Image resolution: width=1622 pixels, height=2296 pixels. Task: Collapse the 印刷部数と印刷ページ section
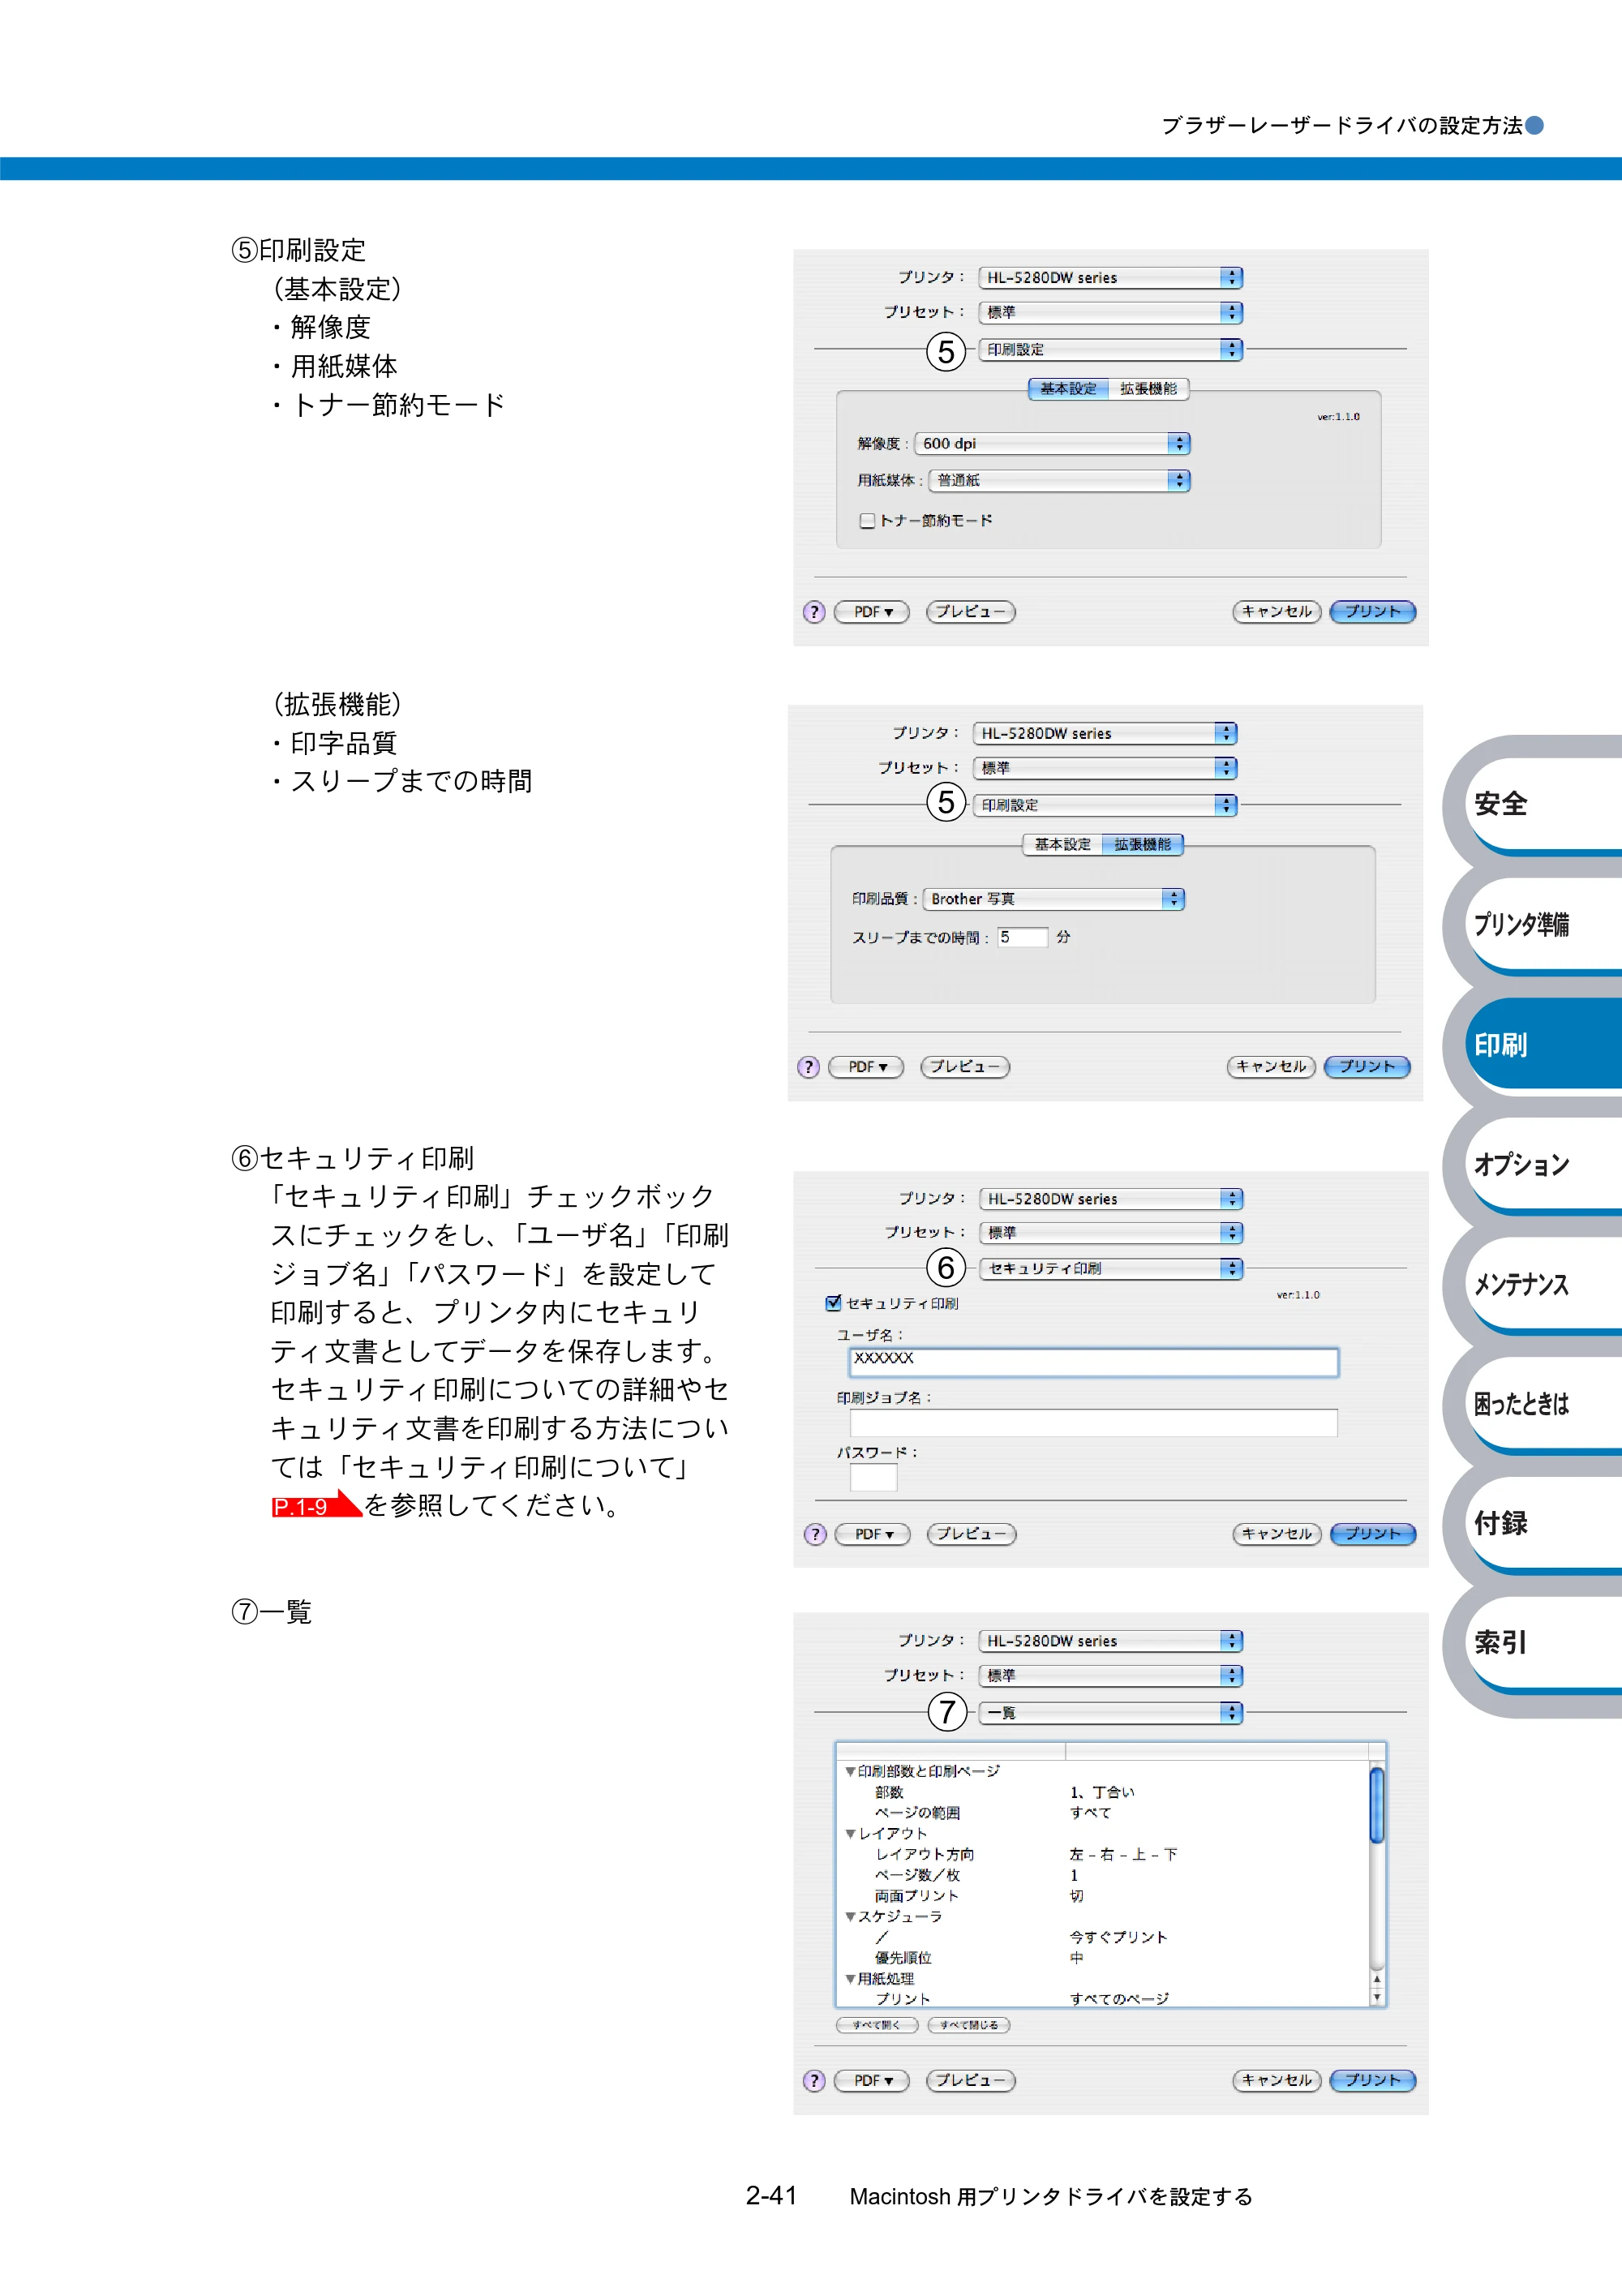pos(850,1771)
